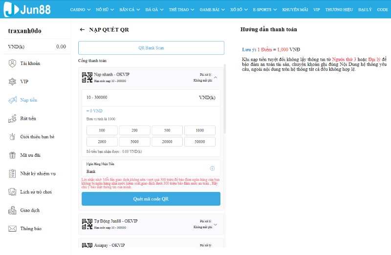Screen dimensions: 391x255
Task: Open CODE in top navigation
Action: [382, 9]
